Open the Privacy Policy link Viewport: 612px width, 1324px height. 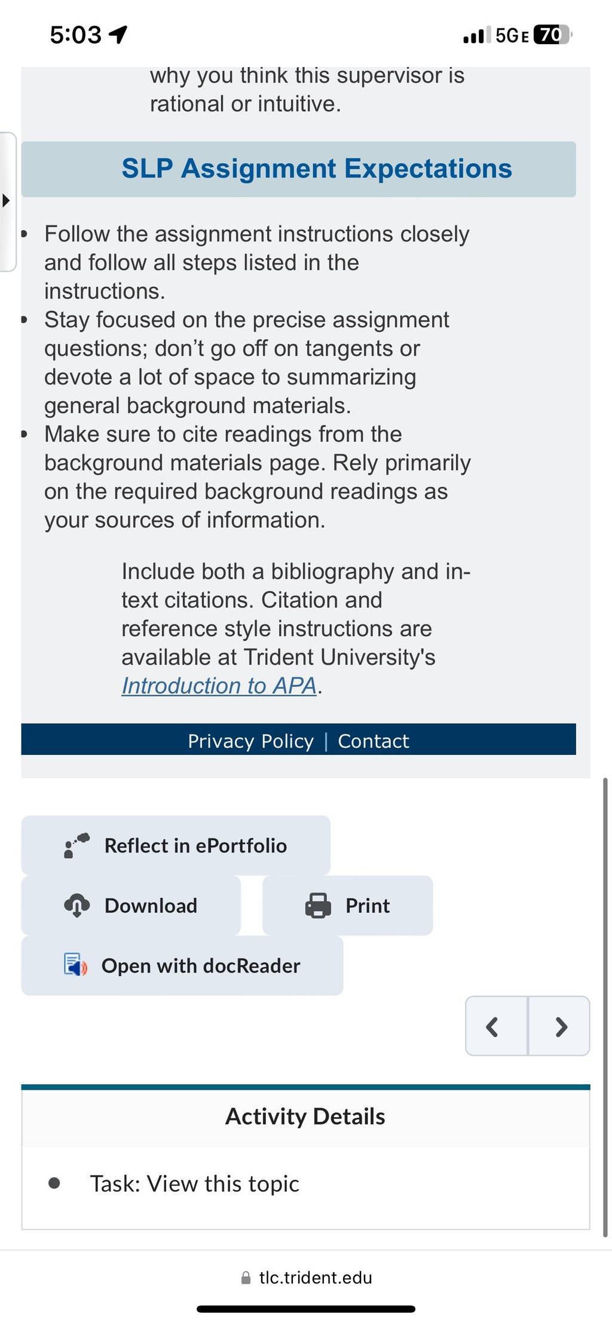(x=250, y=741)
